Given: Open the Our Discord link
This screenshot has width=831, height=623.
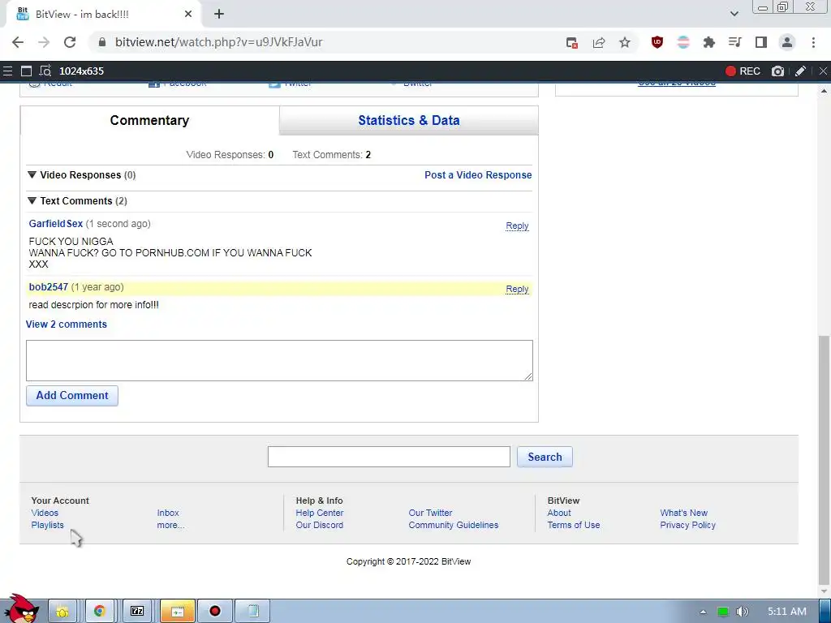Looking at the screenshot, I should coord(320,525).
